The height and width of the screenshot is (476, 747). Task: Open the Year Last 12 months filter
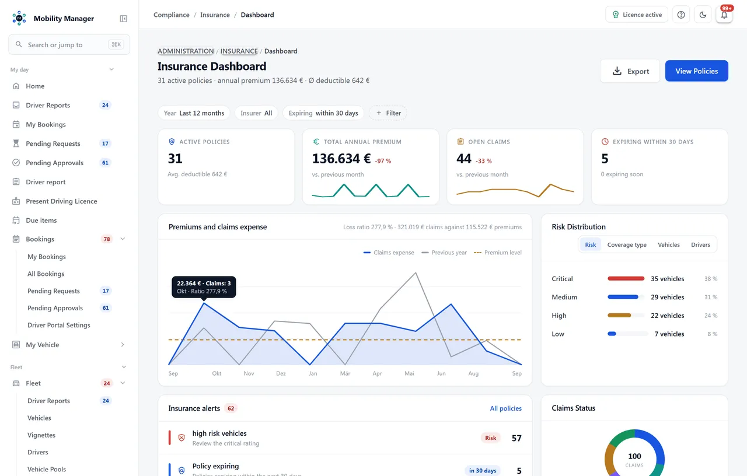[x=194, y=113]
